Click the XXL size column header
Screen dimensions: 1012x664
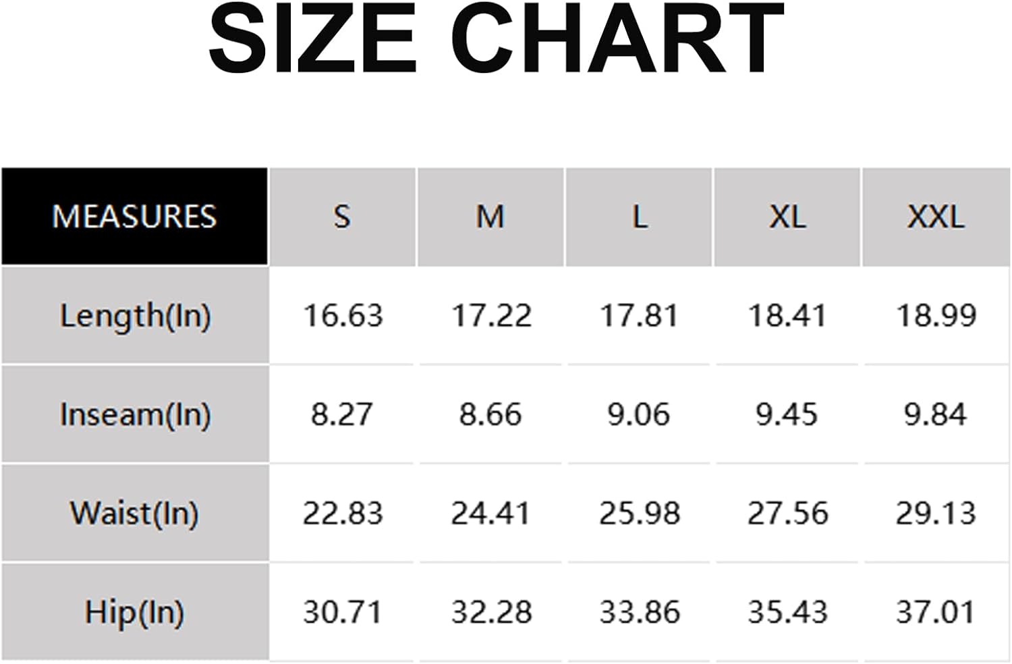[936, 217]
